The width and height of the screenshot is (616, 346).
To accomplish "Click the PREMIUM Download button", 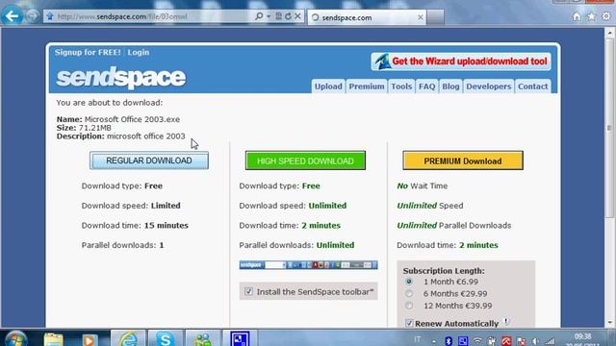I will (x=463, y=161).
